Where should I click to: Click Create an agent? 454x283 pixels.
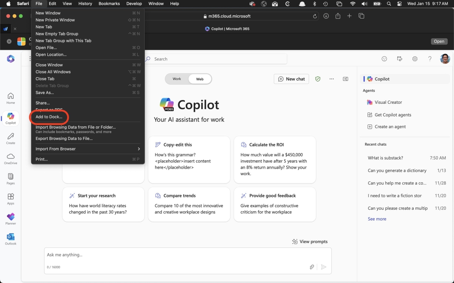386,127
